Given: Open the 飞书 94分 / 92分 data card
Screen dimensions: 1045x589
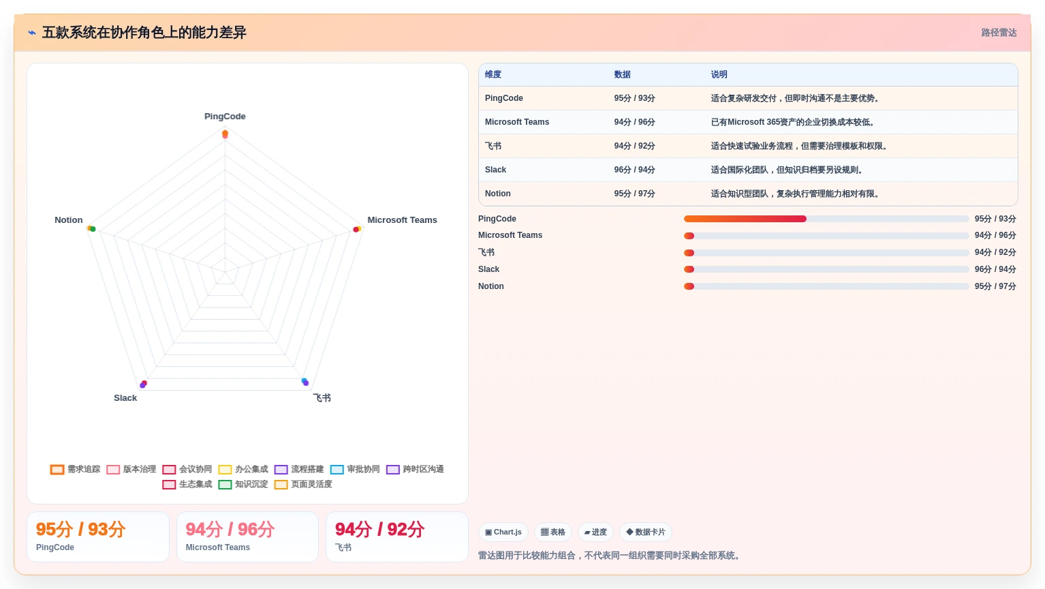Looking at the screenshot, I should pyautogui.click(x=397, y=537).
